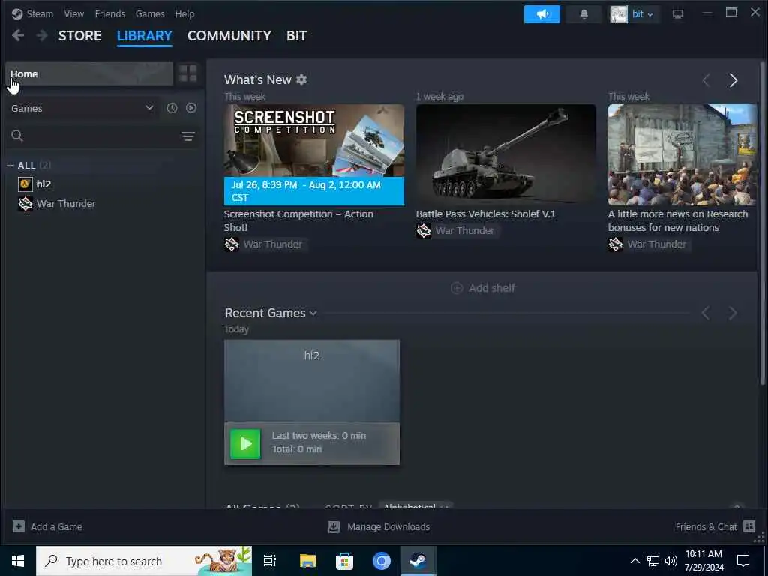Screen dimensions: 768x576
Task: Go back with the left arrow
Action: [18, 35]
